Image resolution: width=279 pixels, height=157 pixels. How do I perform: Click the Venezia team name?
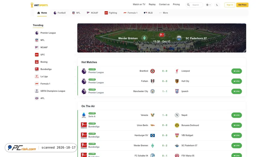tap(144, 115)
